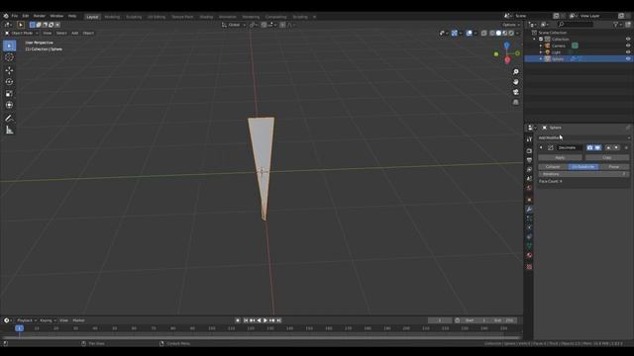Open Render properties tab
Viewport: 634px width, 356px height.
pos(529,151)
